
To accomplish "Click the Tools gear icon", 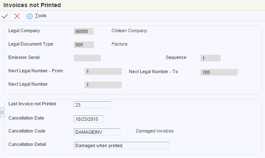I will coord(30,16).
